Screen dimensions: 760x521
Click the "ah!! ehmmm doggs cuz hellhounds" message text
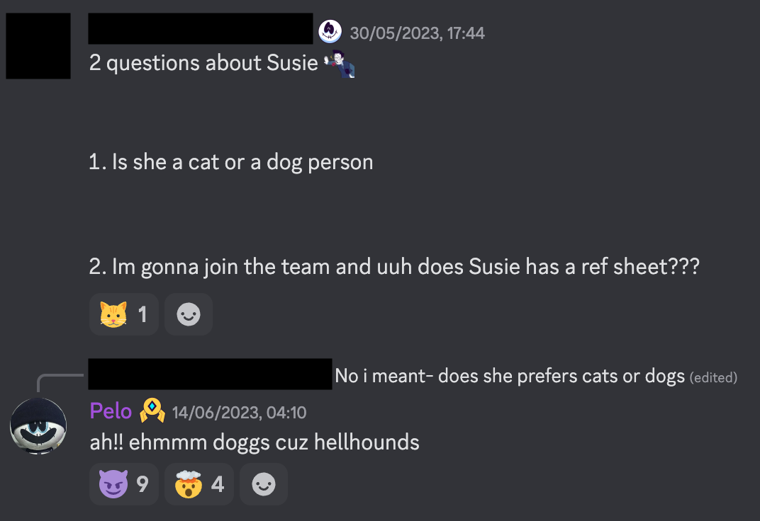click(x=255, y=443)
